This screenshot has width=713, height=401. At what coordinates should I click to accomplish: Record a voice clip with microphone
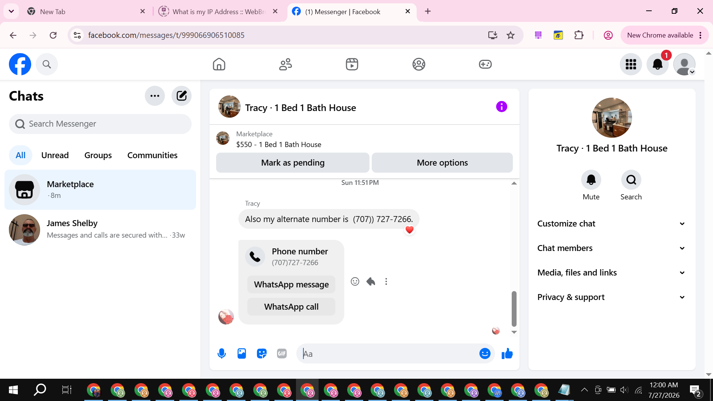(x=222, y=353)
